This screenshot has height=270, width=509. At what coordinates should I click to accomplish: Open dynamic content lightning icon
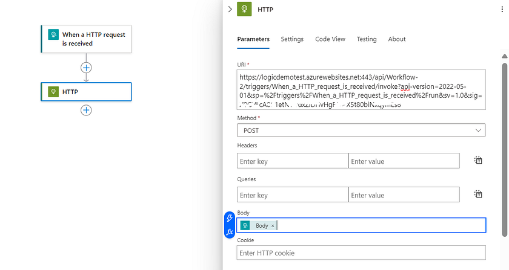(x=230, y=218)
